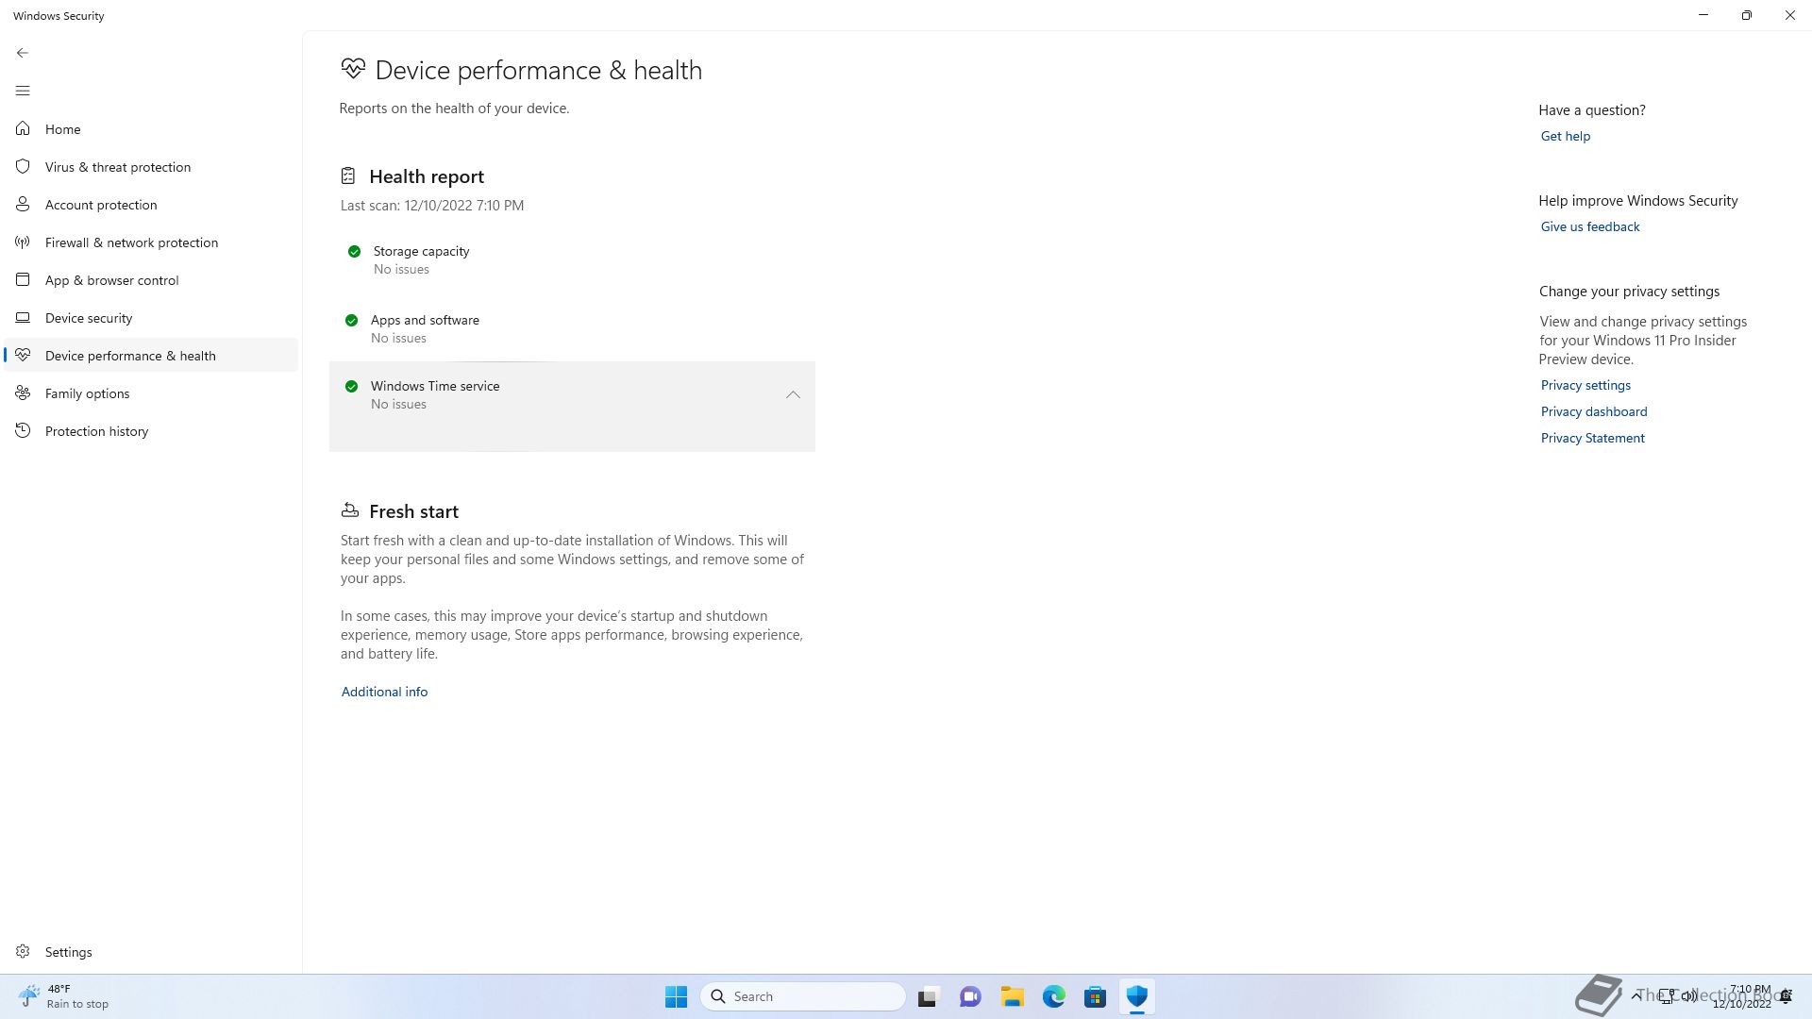The height and width of the screenshot is (1019, 1812).
Task: Launch Microsoft Edge from the taskbar
Action: click(x=1053, y=996)
